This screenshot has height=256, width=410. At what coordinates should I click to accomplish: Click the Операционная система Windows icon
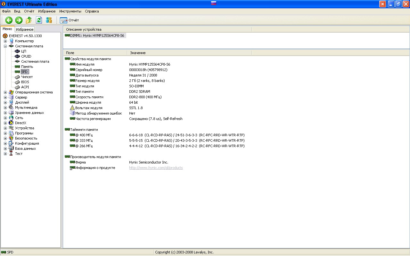11,92
